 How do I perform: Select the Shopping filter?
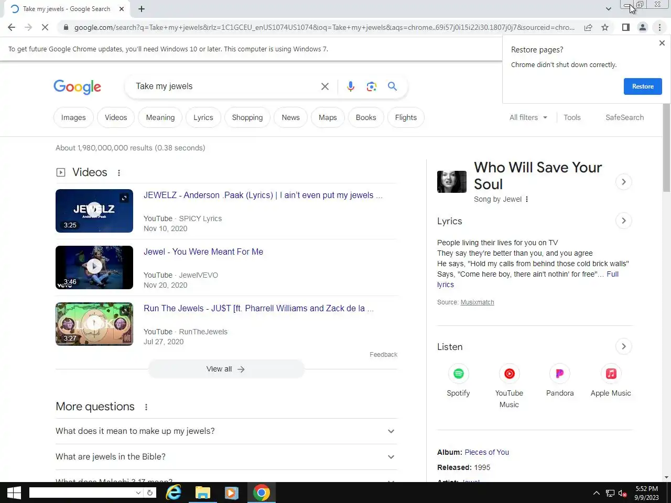pos(247,117)
